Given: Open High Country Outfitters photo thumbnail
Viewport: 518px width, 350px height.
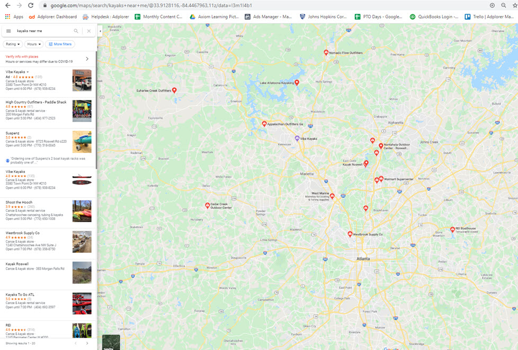Looking at the screenshot, I should [82, 111].
